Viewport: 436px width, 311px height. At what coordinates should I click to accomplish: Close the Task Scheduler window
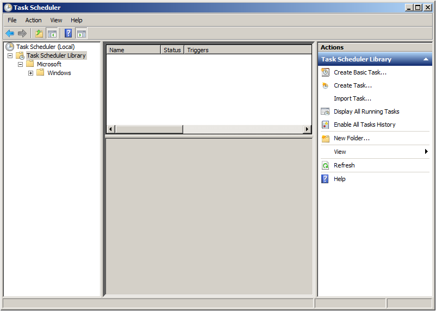pos(428,8)
